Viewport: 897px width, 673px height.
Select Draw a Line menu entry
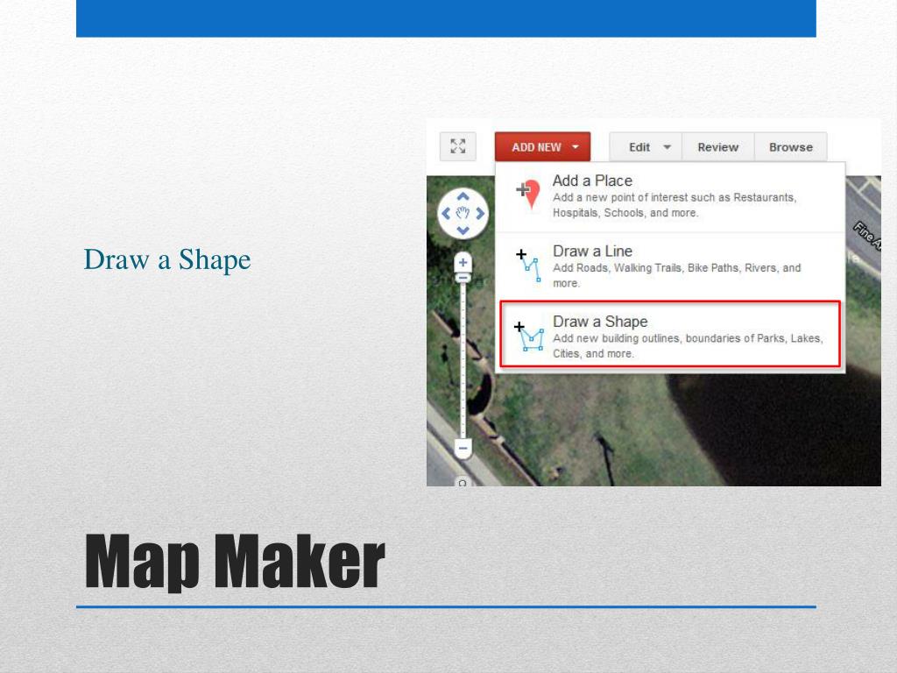[670, 266]
